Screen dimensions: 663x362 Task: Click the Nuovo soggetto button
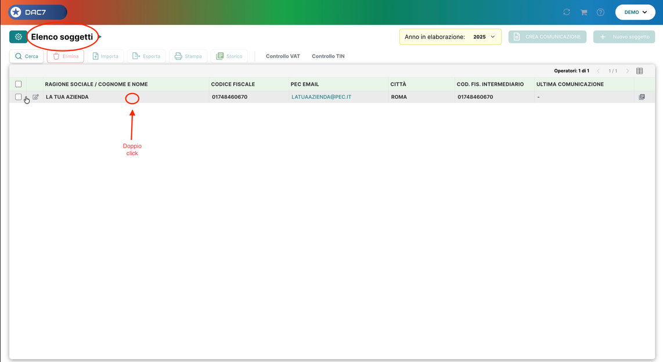pyautogui.click(x=624, y=37)
